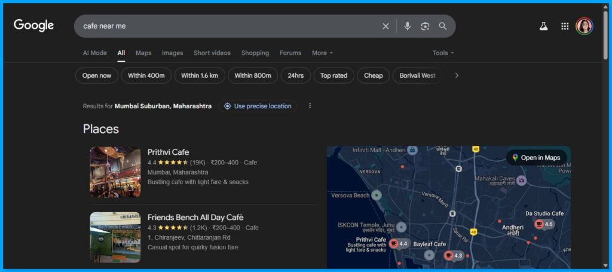The height and width of the screenshot is (272, 612).
Task: Open the Short videos tab
Action: click(x=212, y=53)
